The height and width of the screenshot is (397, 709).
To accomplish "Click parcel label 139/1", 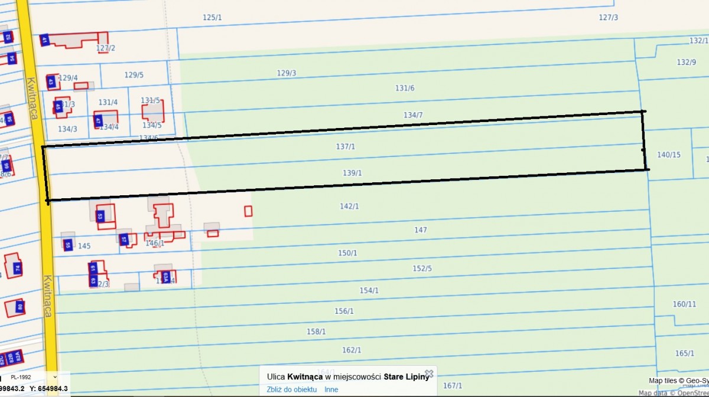I will (352, 173).
